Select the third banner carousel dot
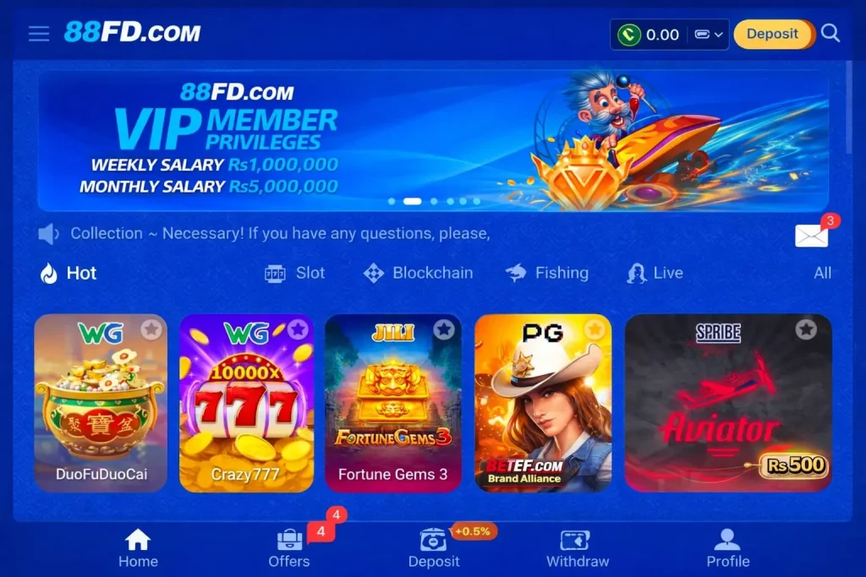Image resolution: width=866 pixels, height=577 pixels. coord(434,201)
